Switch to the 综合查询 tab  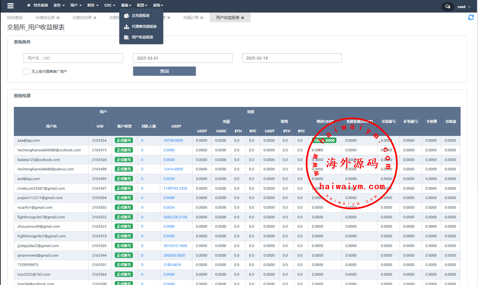[15, 18]
